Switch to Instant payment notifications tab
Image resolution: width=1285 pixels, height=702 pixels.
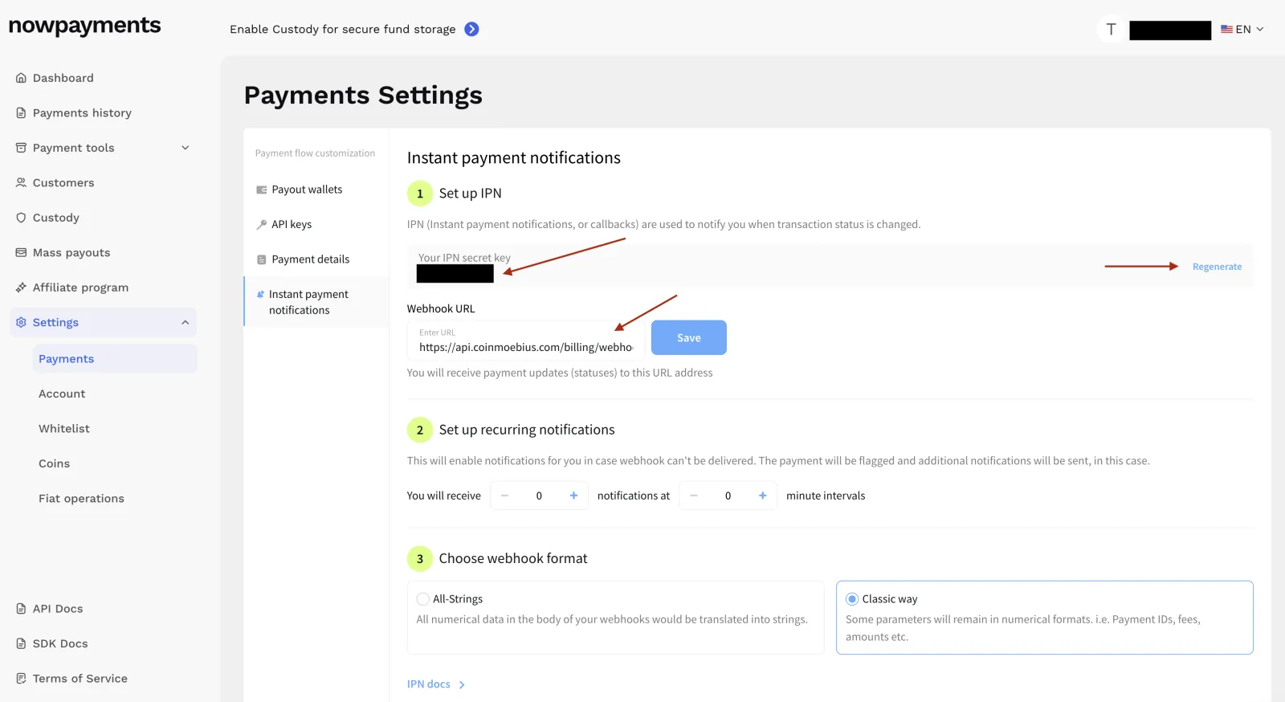(x=316, y=303)
